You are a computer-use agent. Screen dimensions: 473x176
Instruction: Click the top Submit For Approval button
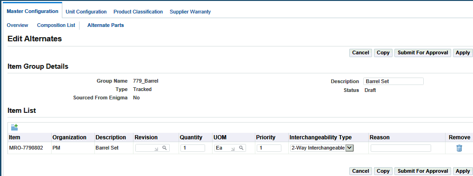423,53
